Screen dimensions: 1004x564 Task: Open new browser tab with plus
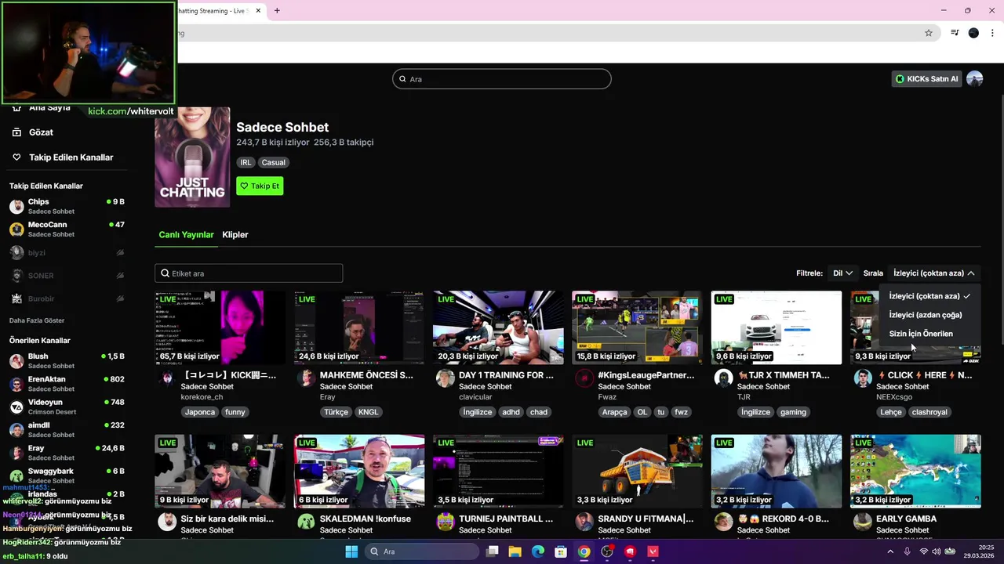click(277, 11)
